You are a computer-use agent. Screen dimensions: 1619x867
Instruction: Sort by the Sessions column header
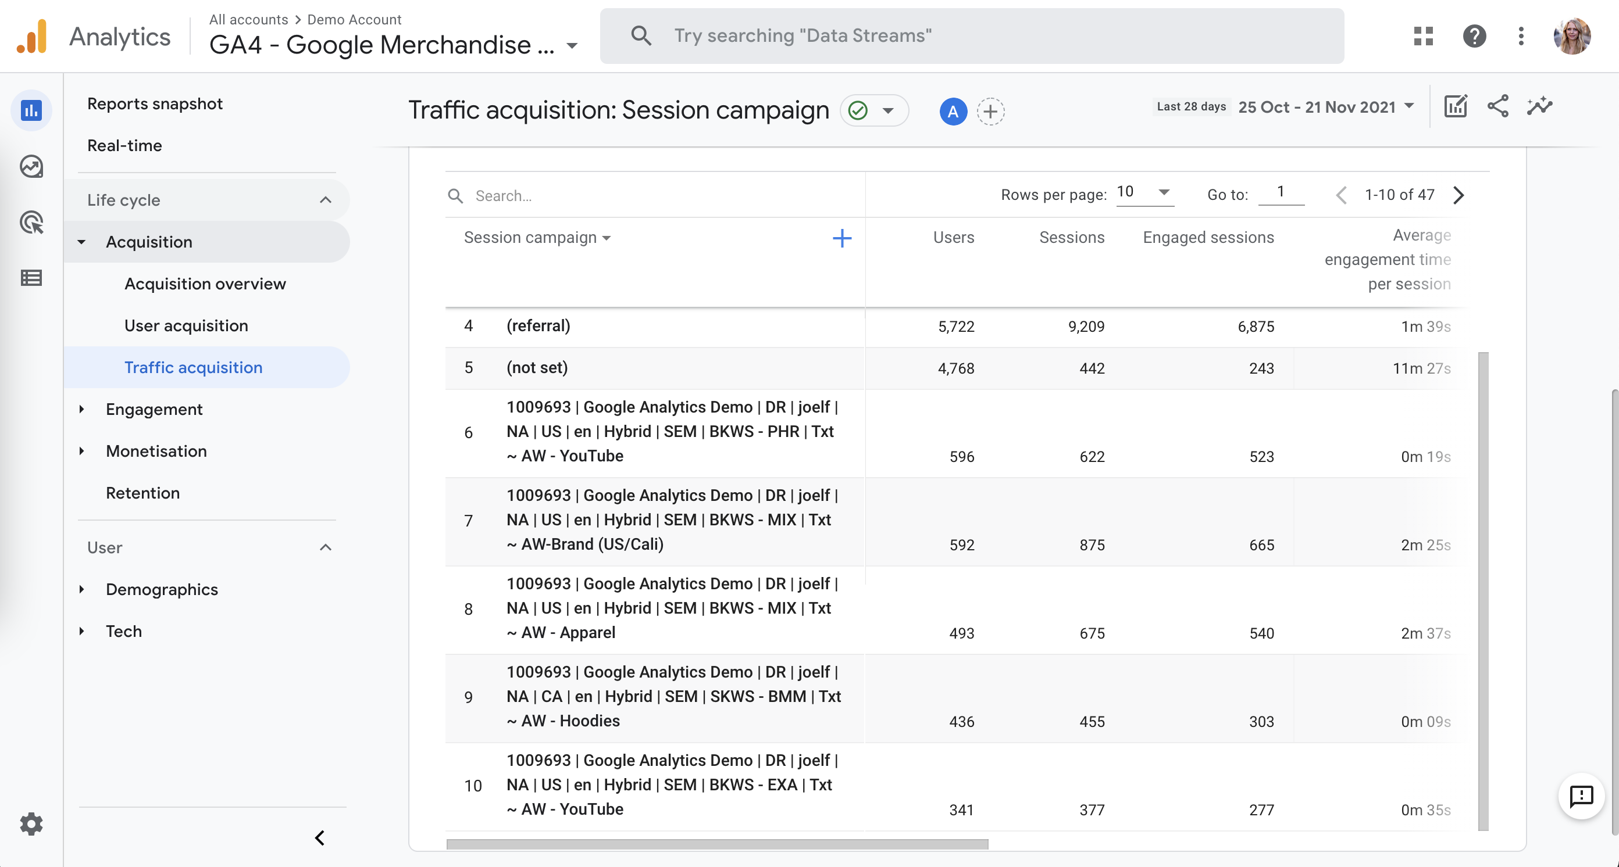1071,237
